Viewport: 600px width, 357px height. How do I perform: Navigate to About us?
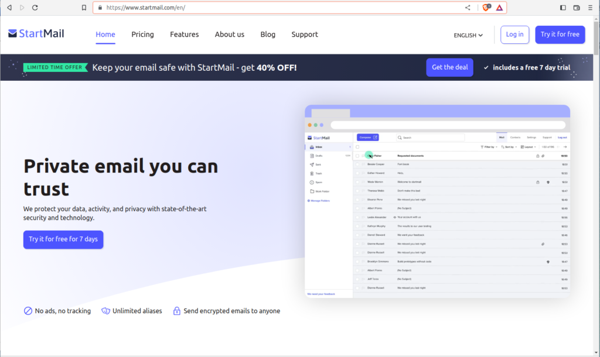point(230,35)
